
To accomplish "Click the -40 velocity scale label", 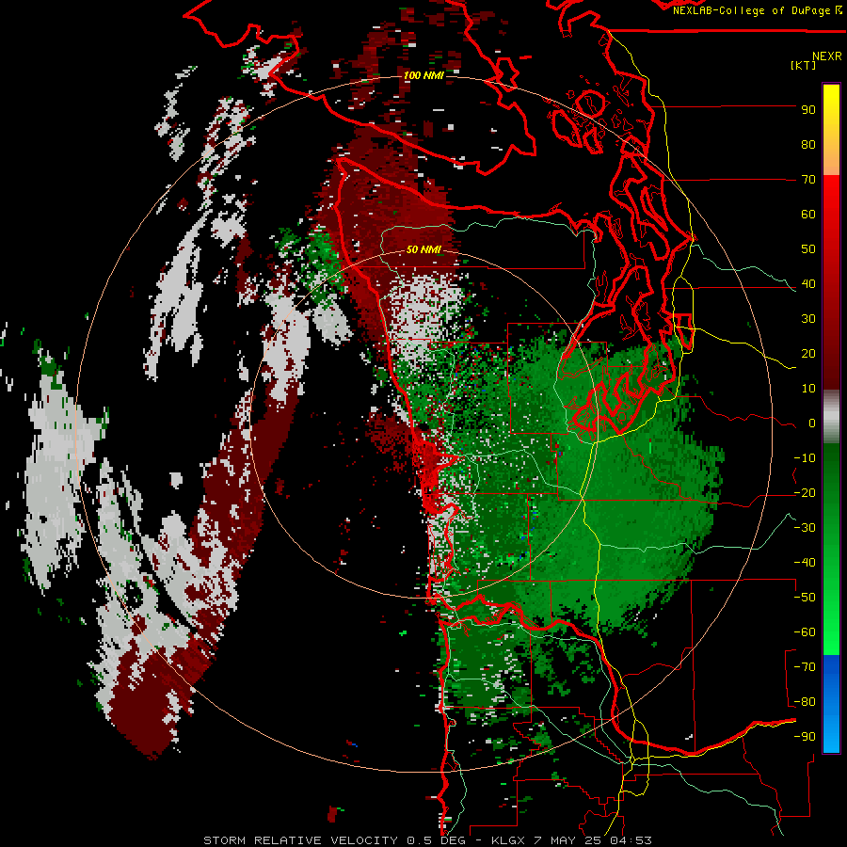I will 805,563.
